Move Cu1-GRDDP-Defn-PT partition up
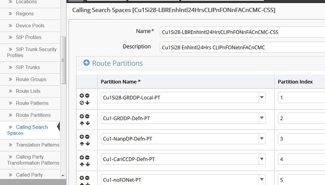 82,123
